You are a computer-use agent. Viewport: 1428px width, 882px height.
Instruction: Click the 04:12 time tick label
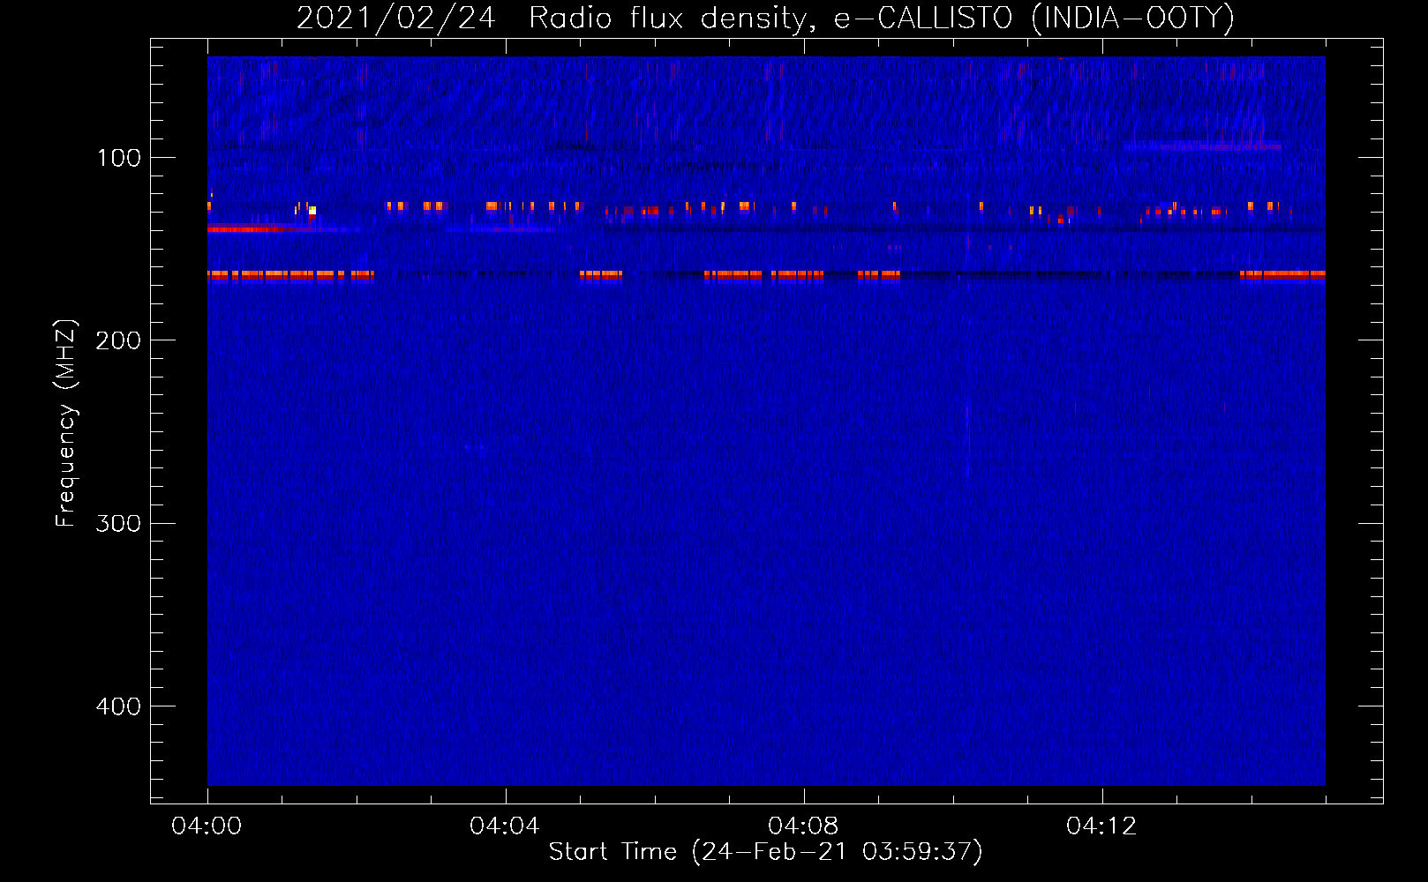click(1101, 826)
